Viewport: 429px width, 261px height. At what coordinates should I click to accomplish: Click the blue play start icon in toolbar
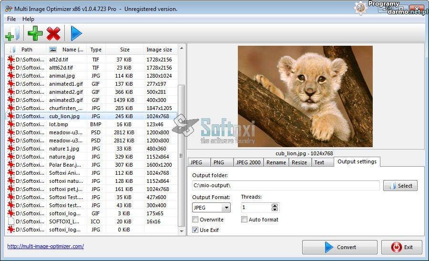(76, 33)
